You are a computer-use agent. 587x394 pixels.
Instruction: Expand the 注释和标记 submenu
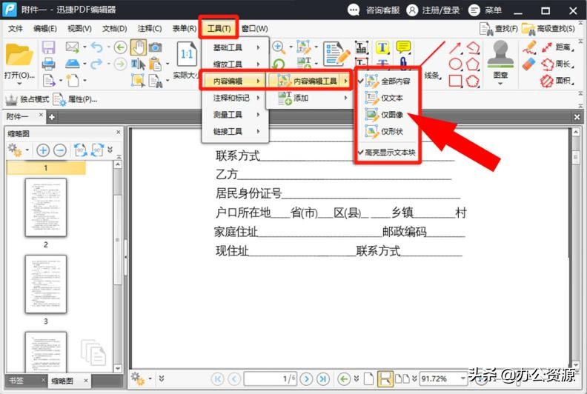click(x=236, y=98)
